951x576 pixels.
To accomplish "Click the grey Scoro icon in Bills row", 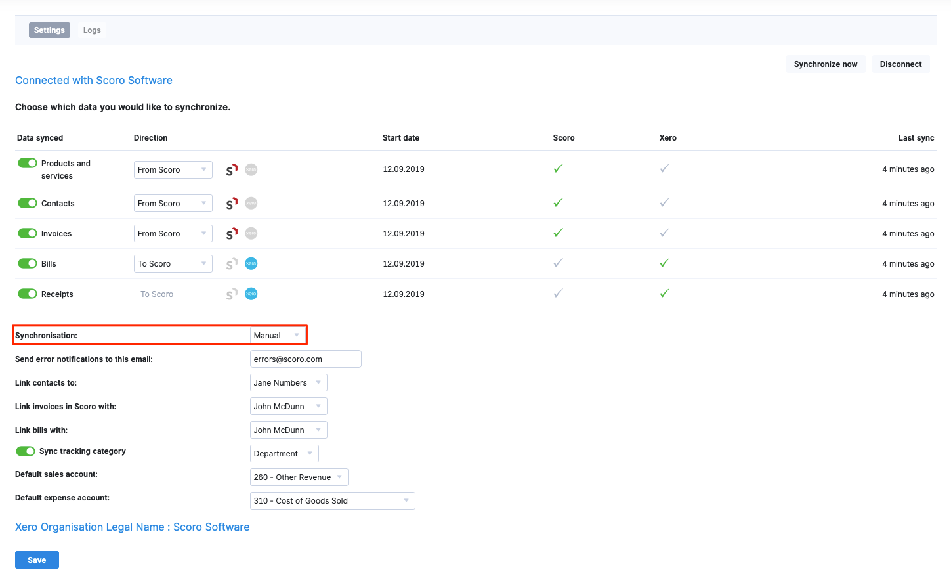I will pos(232,264).
